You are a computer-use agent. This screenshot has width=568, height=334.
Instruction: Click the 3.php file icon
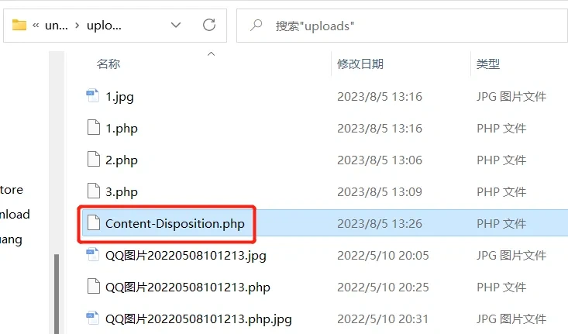click(x=94, y=191)
